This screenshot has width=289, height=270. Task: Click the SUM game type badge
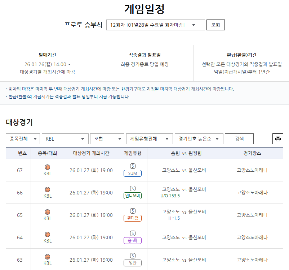(x=132, y=174)
